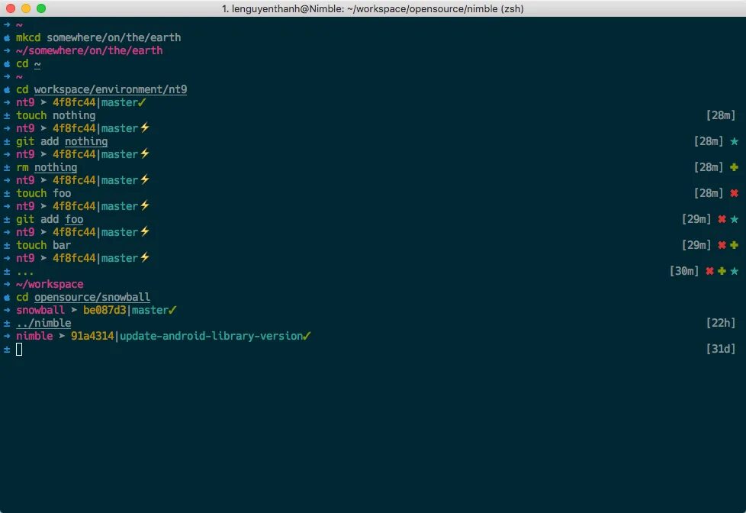Click the red cross on the touch foo row

(x=734, y=193)
